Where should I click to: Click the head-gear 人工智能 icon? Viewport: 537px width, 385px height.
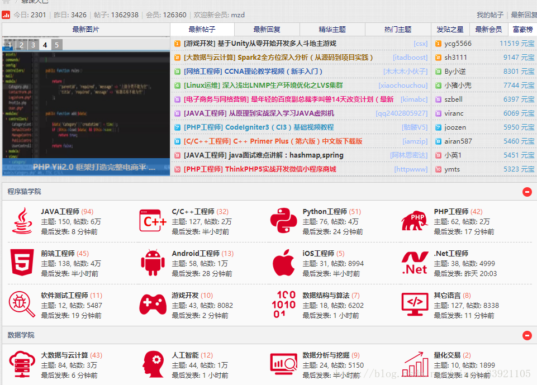coord(154,364)
